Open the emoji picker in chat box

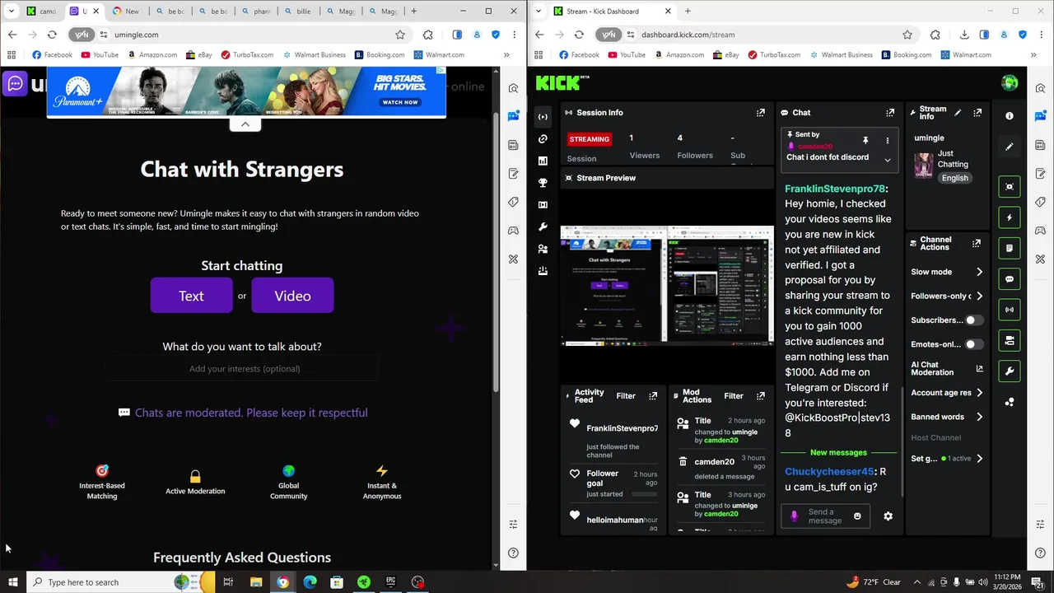click(x=857, y=516)
